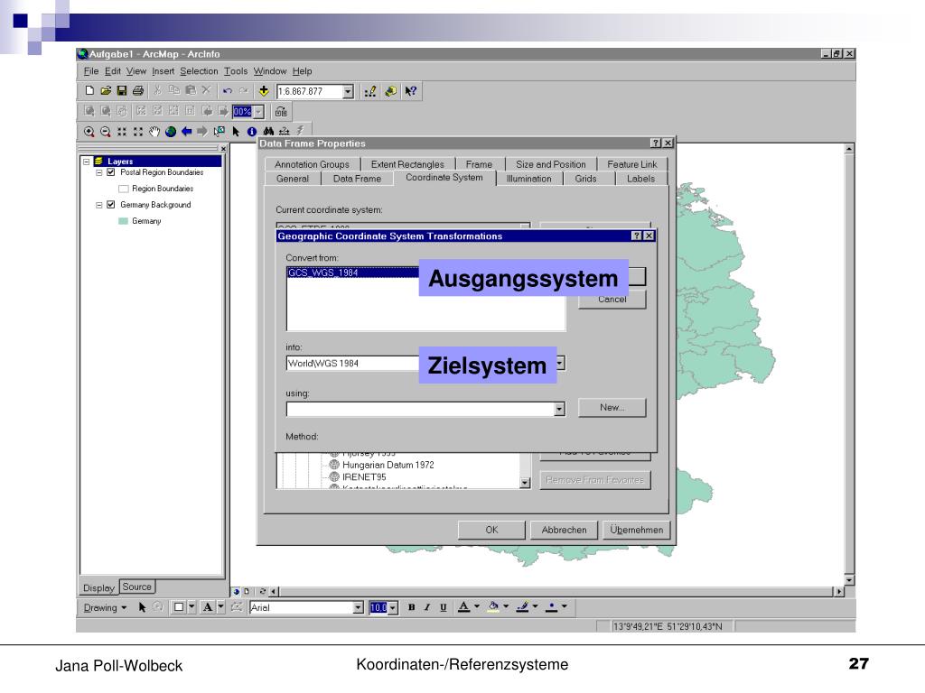
Task: Click the line color pen swatch
Action: 523,607
